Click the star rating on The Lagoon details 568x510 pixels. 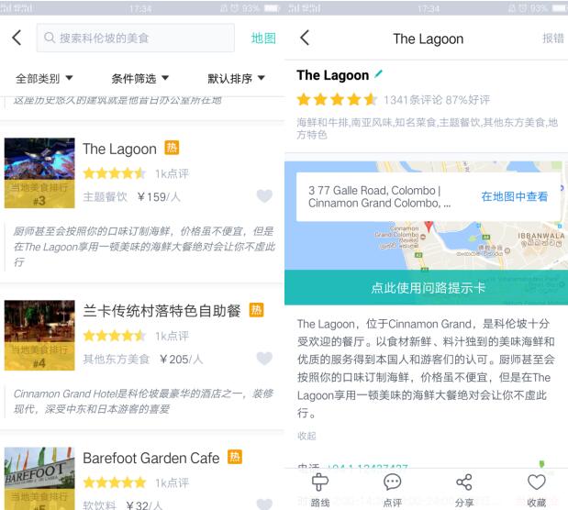tap(337, 99)
